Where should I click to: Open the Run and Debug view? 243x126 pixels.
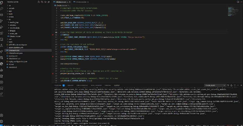pyautogui.click(x=2, y=27)
